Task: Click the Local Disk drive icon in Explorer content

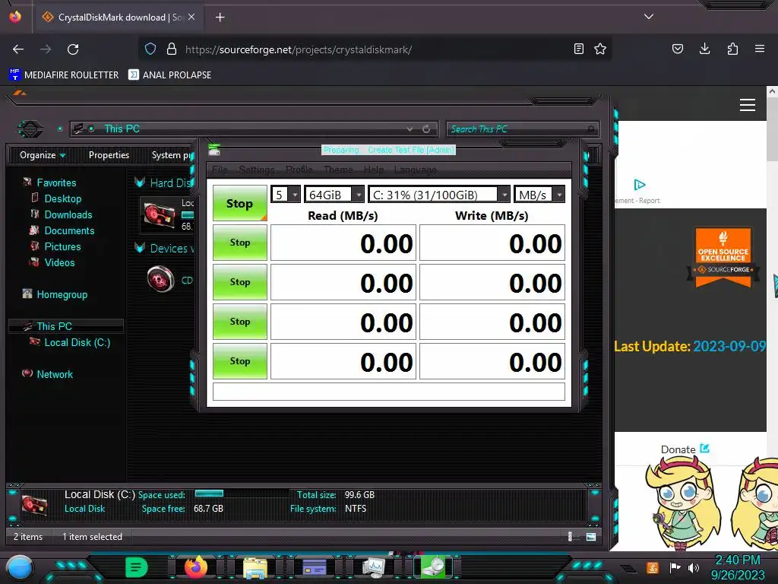Action: [x=160, y=215]
